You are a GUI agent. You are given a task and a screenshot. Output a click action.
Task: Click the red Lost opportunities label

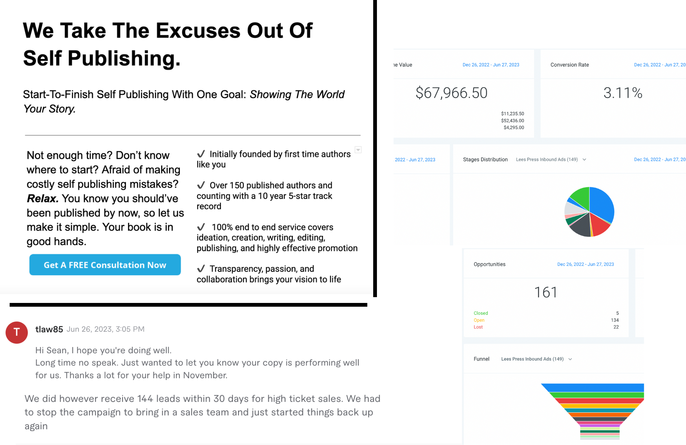point(478,327)
